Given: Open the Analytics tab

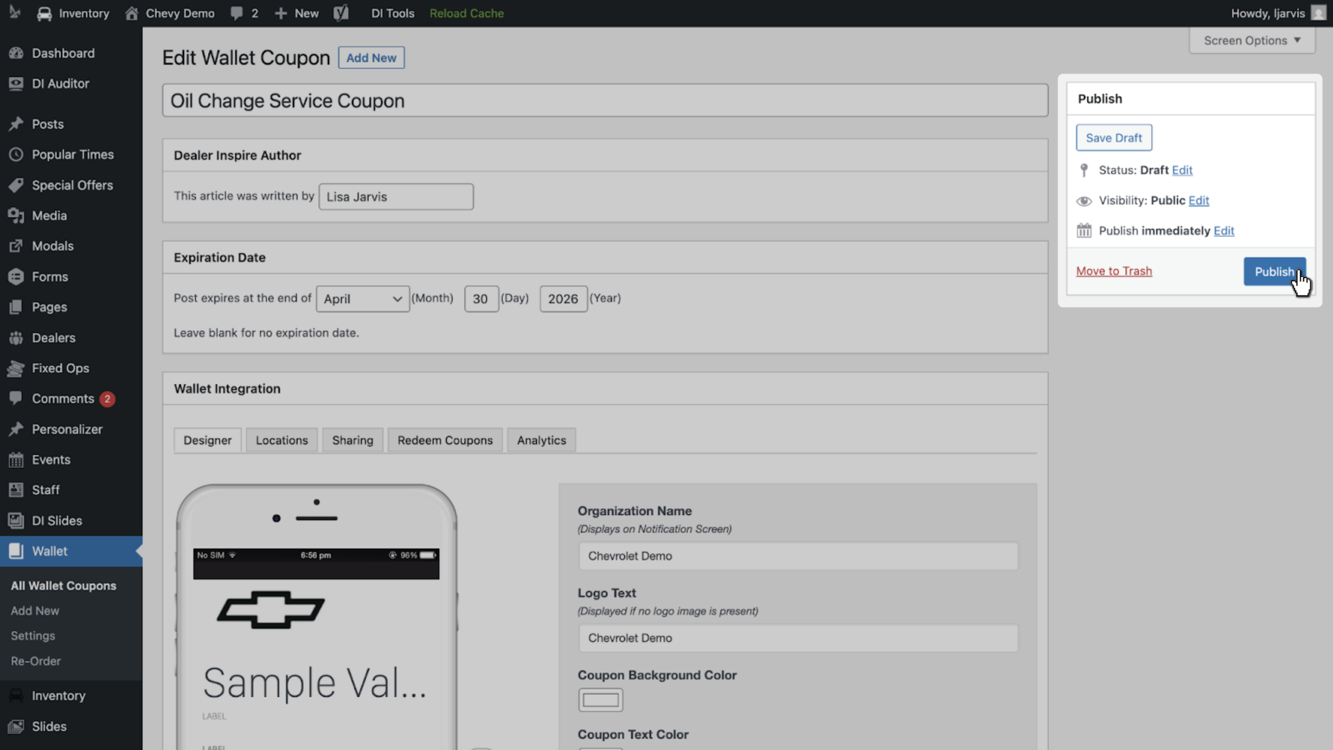Looking at the screenshot, I should coord(542,440).
